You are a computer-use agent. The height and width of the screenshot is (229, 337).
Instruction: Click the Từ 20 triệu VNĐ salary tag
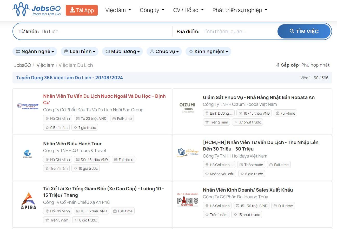coord(91,119)
